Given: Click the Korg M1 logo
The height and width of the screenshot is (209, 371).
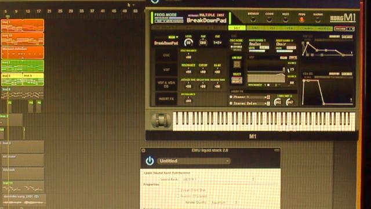Looking at the screenshot, I should [x=343, y=18].
